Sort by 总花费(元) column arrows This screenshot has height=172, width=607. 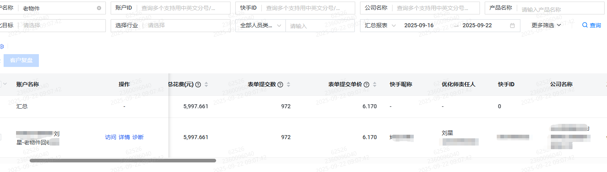206,85
